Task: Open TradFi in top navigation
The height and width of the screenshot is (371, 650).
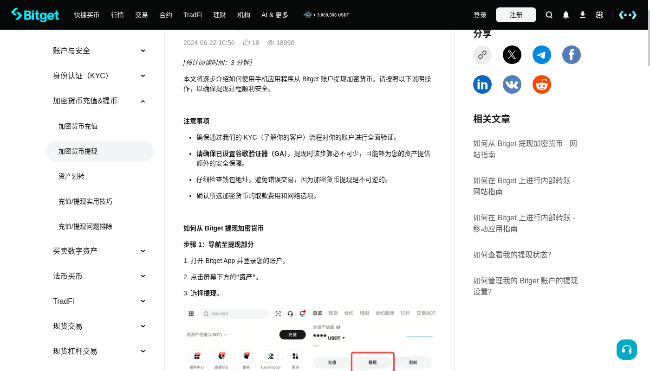Action: (193, 15)
